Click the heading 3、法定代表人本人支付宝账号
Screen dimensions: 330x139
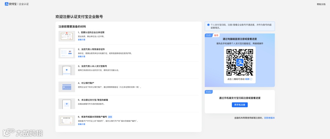[92, 66]
